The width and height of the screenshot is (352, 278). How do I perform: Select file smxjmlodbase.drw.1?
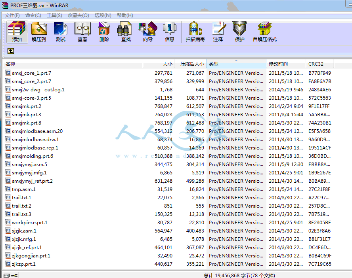click(35, 139)
